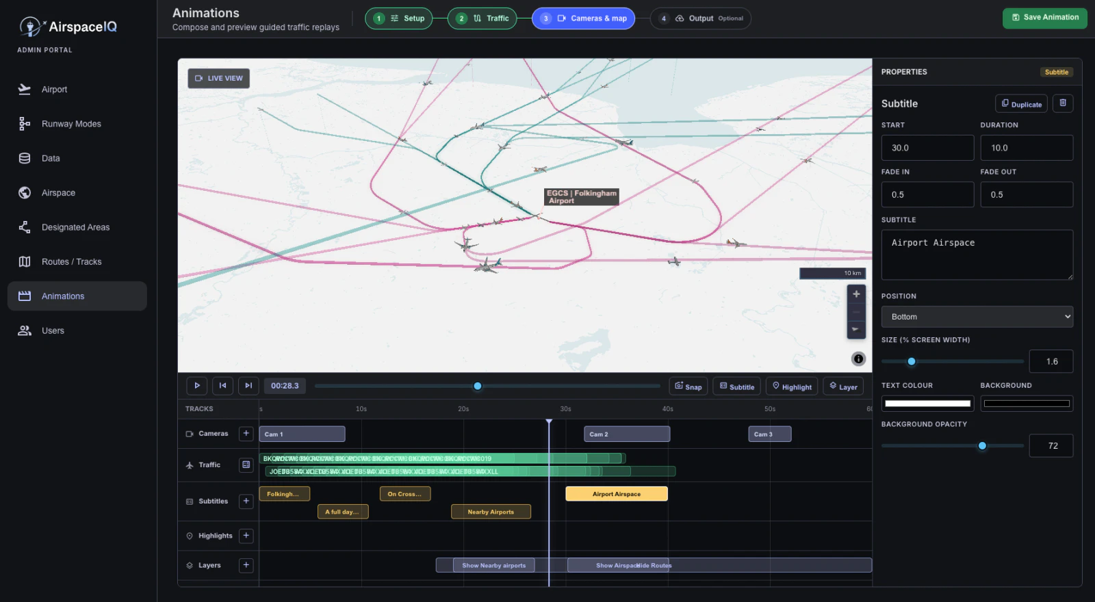The image size is (1095, 602).
Task: Open Users page
Action: point(77,330)
